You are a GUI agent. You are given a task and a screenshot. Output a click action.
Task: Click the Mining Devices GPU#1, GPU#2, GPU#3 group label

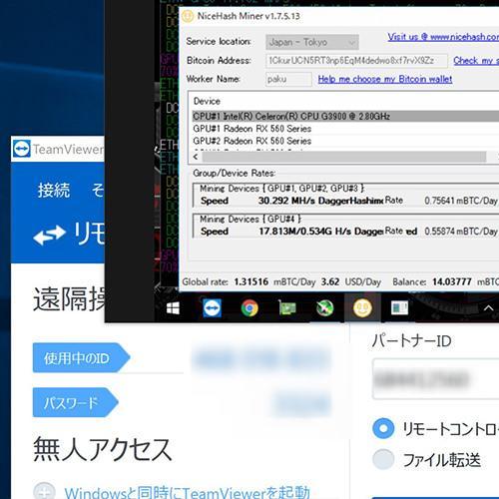282,189
